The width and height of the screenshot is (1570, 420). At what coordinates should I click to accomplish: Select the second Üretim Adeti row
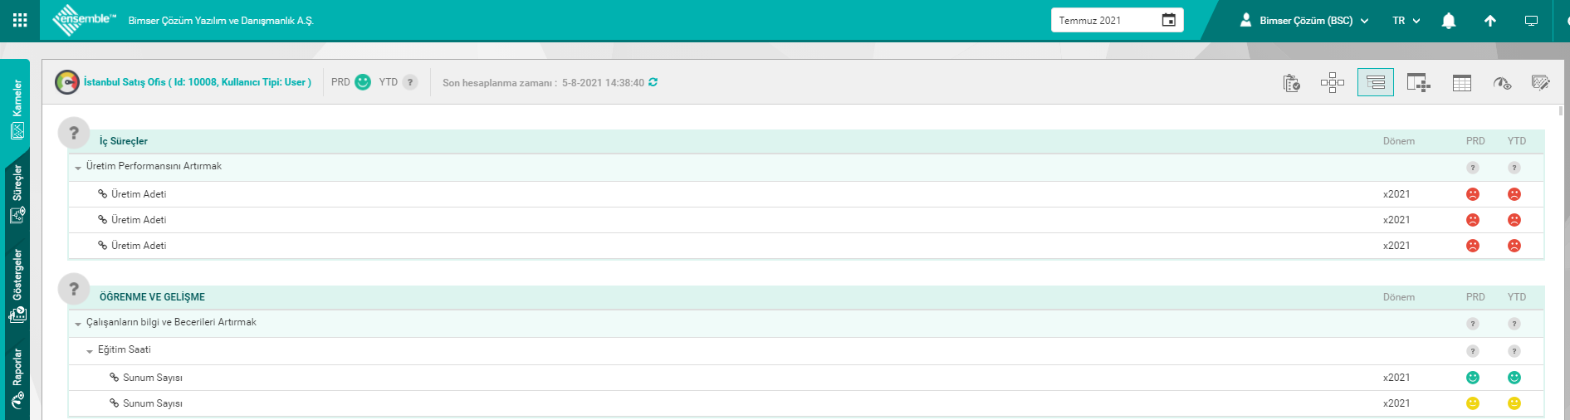(x=806, y=220)
